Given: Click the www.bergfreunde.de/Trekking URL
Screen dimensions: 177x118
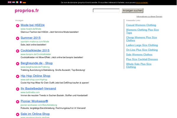Looking at the screenshot, I should [35, 67].
